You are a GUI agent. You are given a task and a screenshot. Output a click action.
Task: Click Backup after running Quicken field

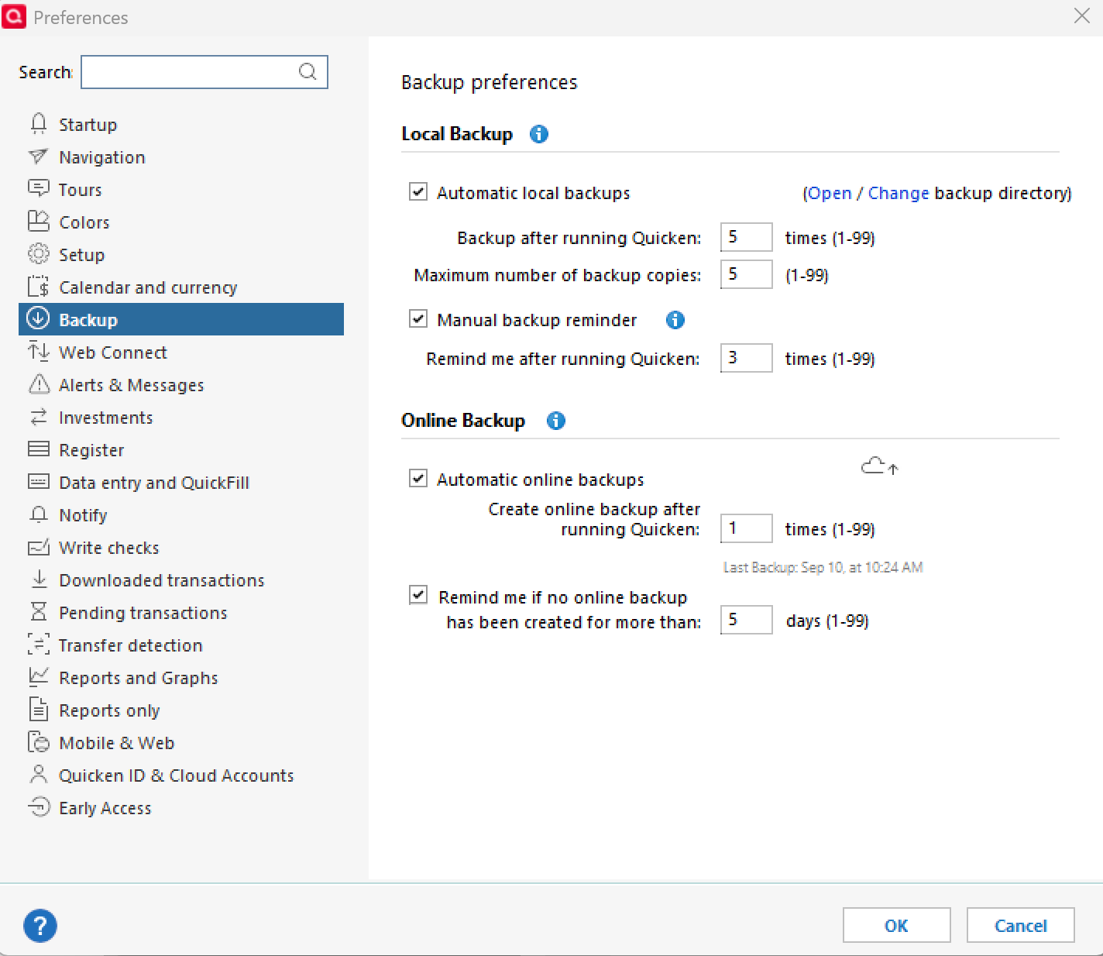point(746,237)
